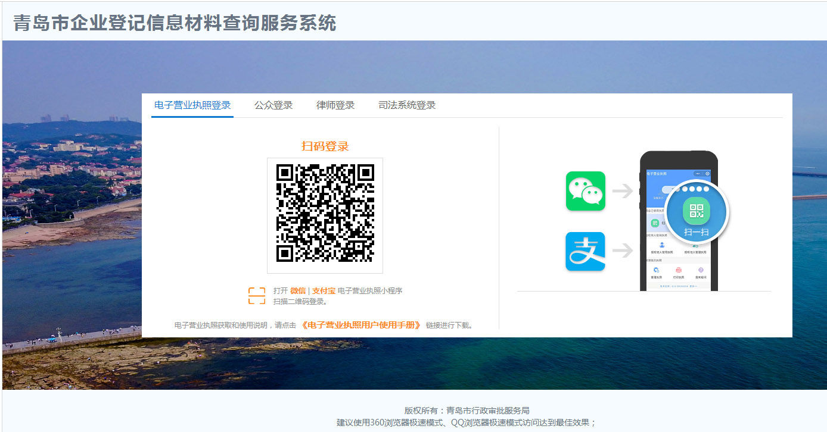Click the printer 打印执照 icon in phone preview
Screen dimensions: 827x432
(x=679, y=270)
